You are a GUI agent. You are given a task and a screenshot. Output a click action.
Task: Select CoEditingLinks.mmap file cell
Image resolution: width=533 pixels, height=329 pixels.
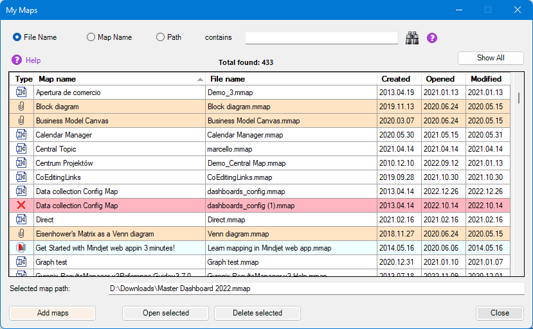pos(291,177)
